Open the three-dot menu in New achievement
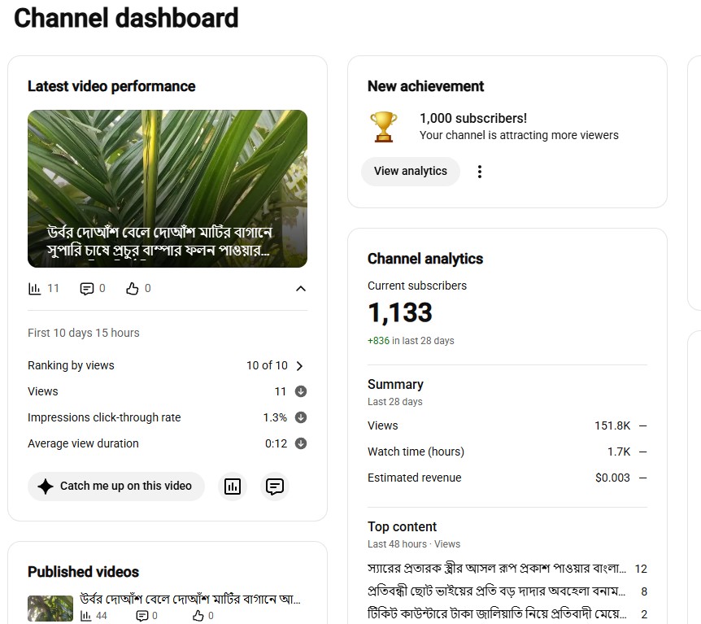This screenshot has height=624, width=701. (480, 172)
